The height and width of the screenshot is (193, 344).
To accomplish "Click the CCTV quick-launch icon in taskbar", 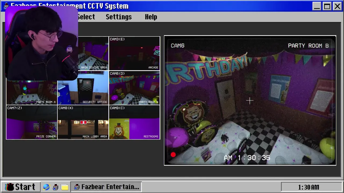I will click(x=55, y=187).
